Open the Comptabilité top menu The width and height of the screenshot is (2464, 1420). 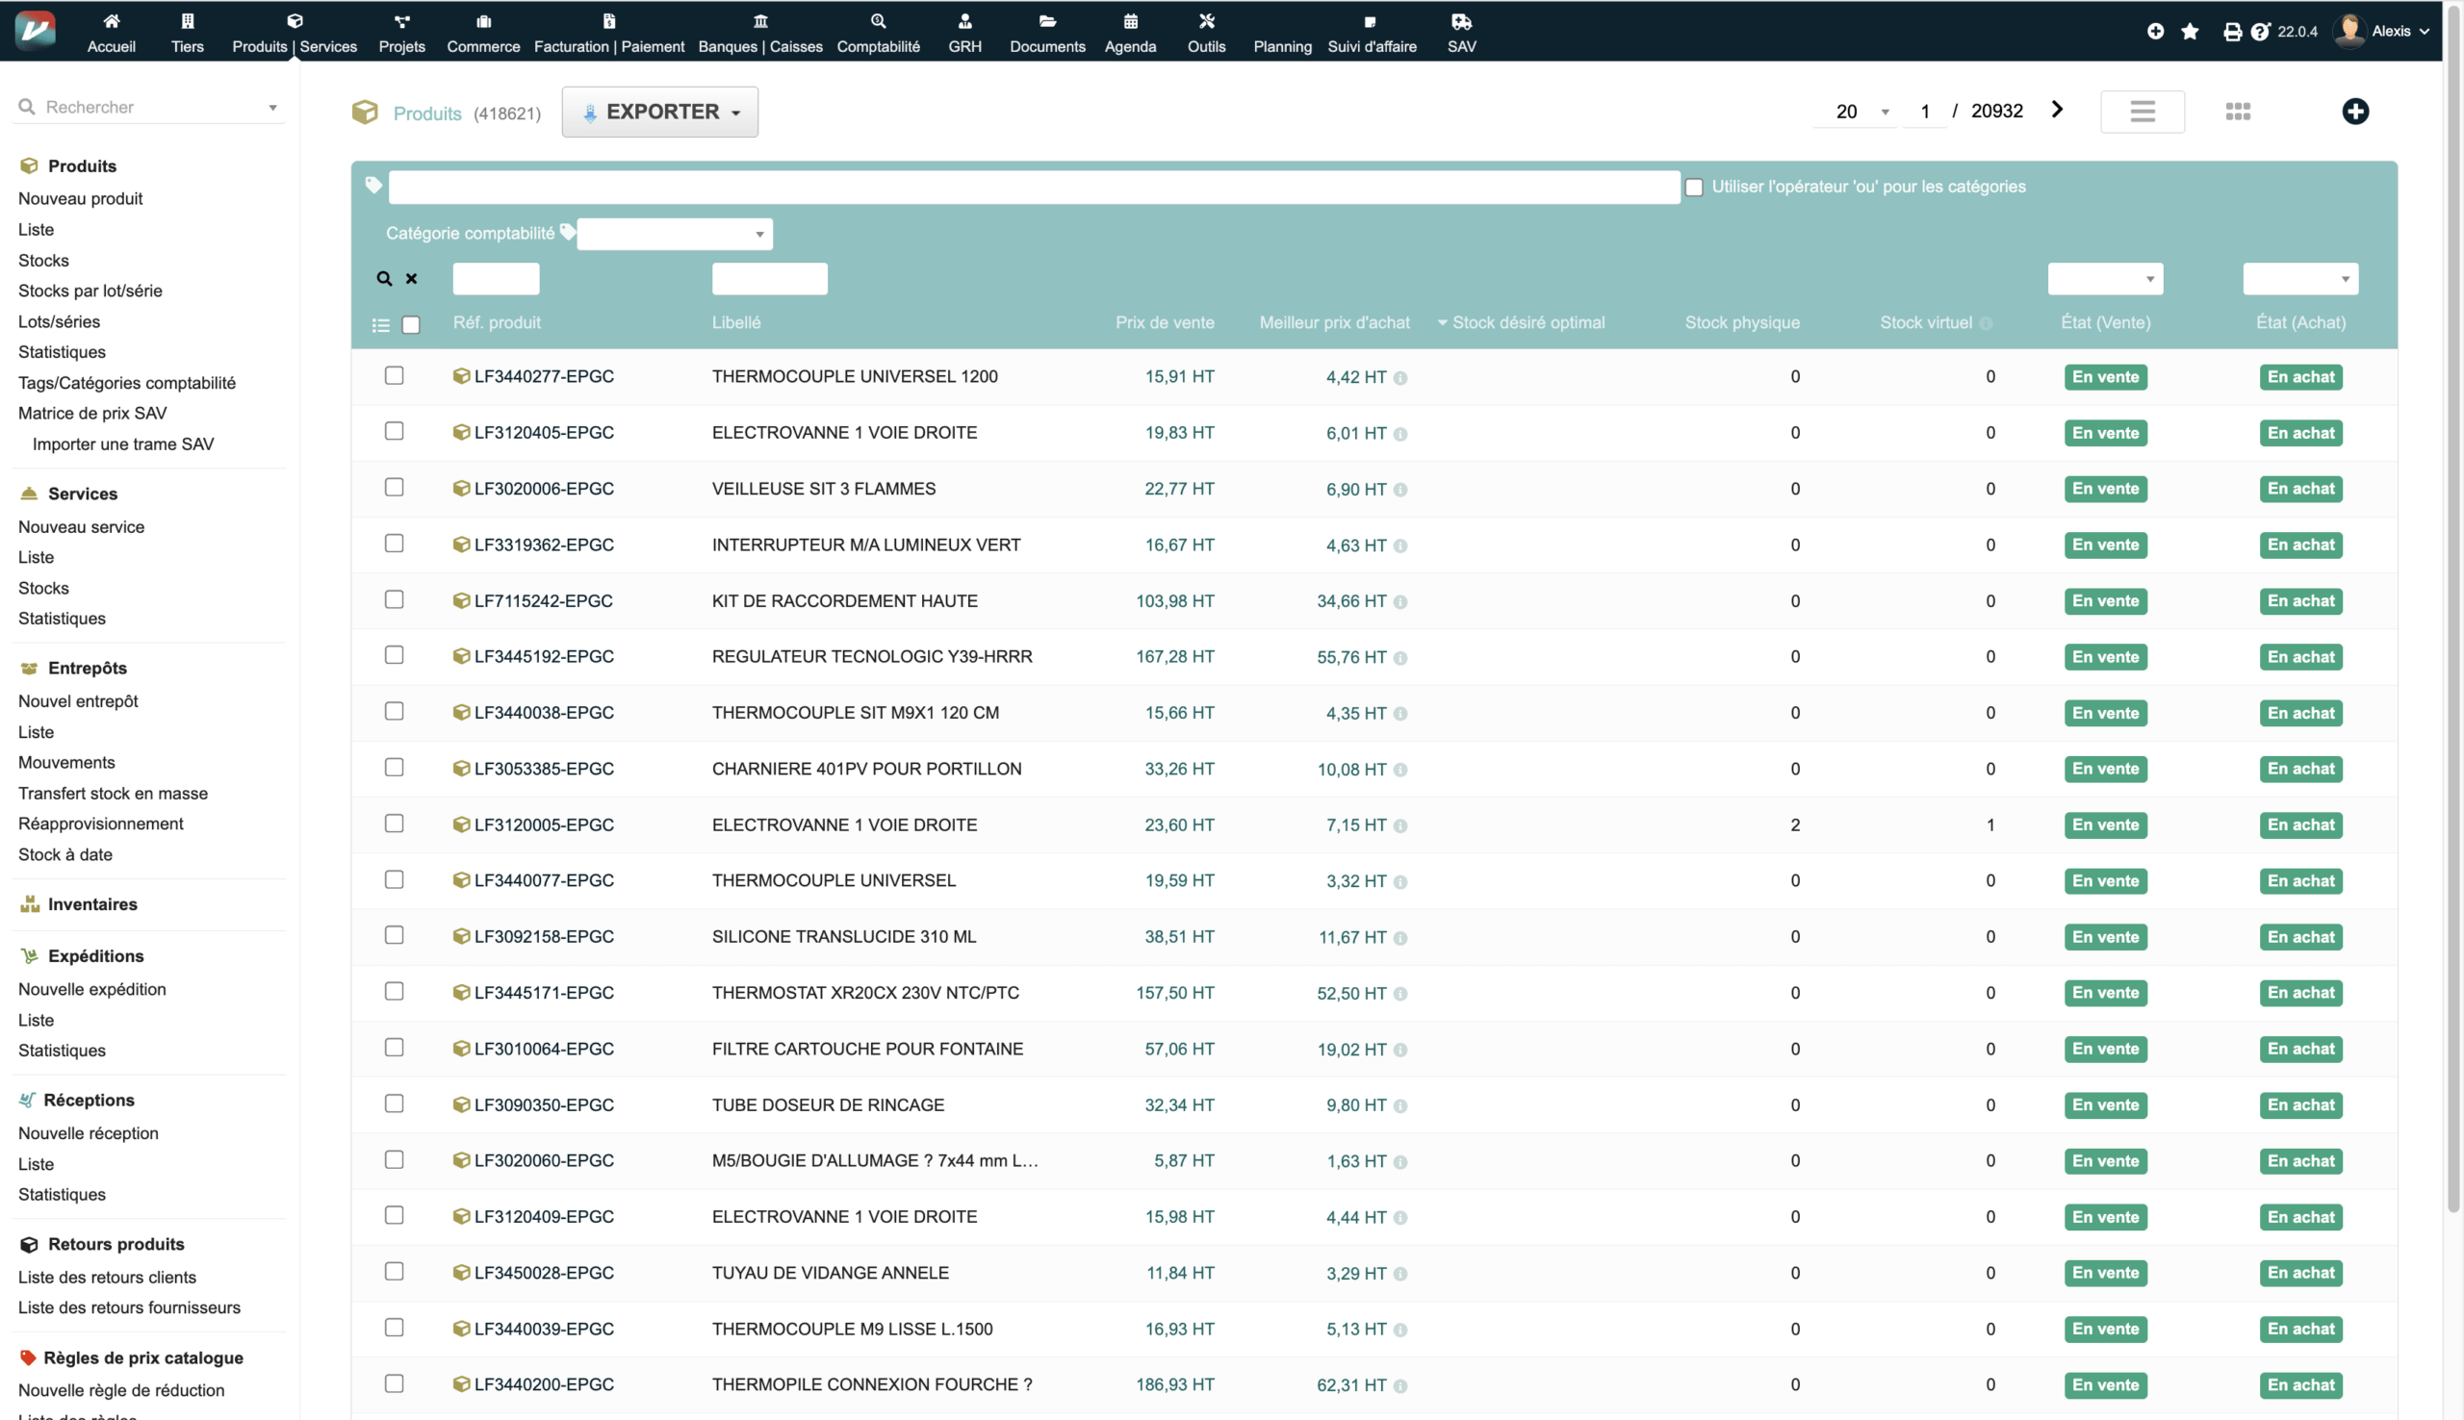pos(878,31)
